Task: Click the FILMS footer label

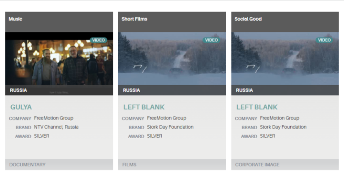Action: click(129, 165)
